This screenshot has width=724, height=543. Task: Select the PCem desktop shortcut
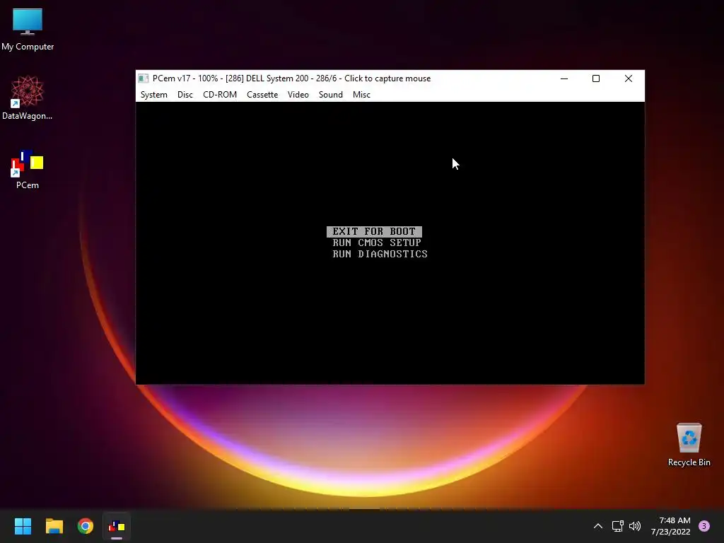[x=28, y=169]
